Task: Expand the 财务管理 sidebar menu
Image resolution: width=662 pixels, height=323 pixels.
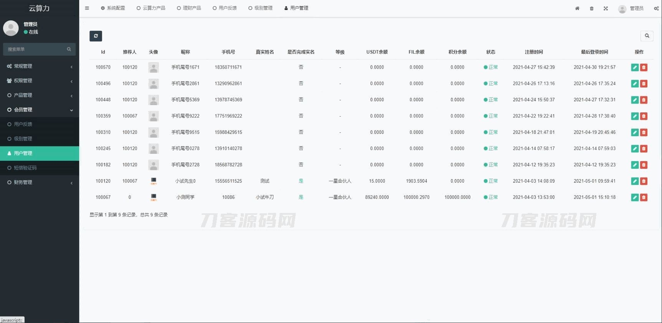Action: click(x=40, y=183)
